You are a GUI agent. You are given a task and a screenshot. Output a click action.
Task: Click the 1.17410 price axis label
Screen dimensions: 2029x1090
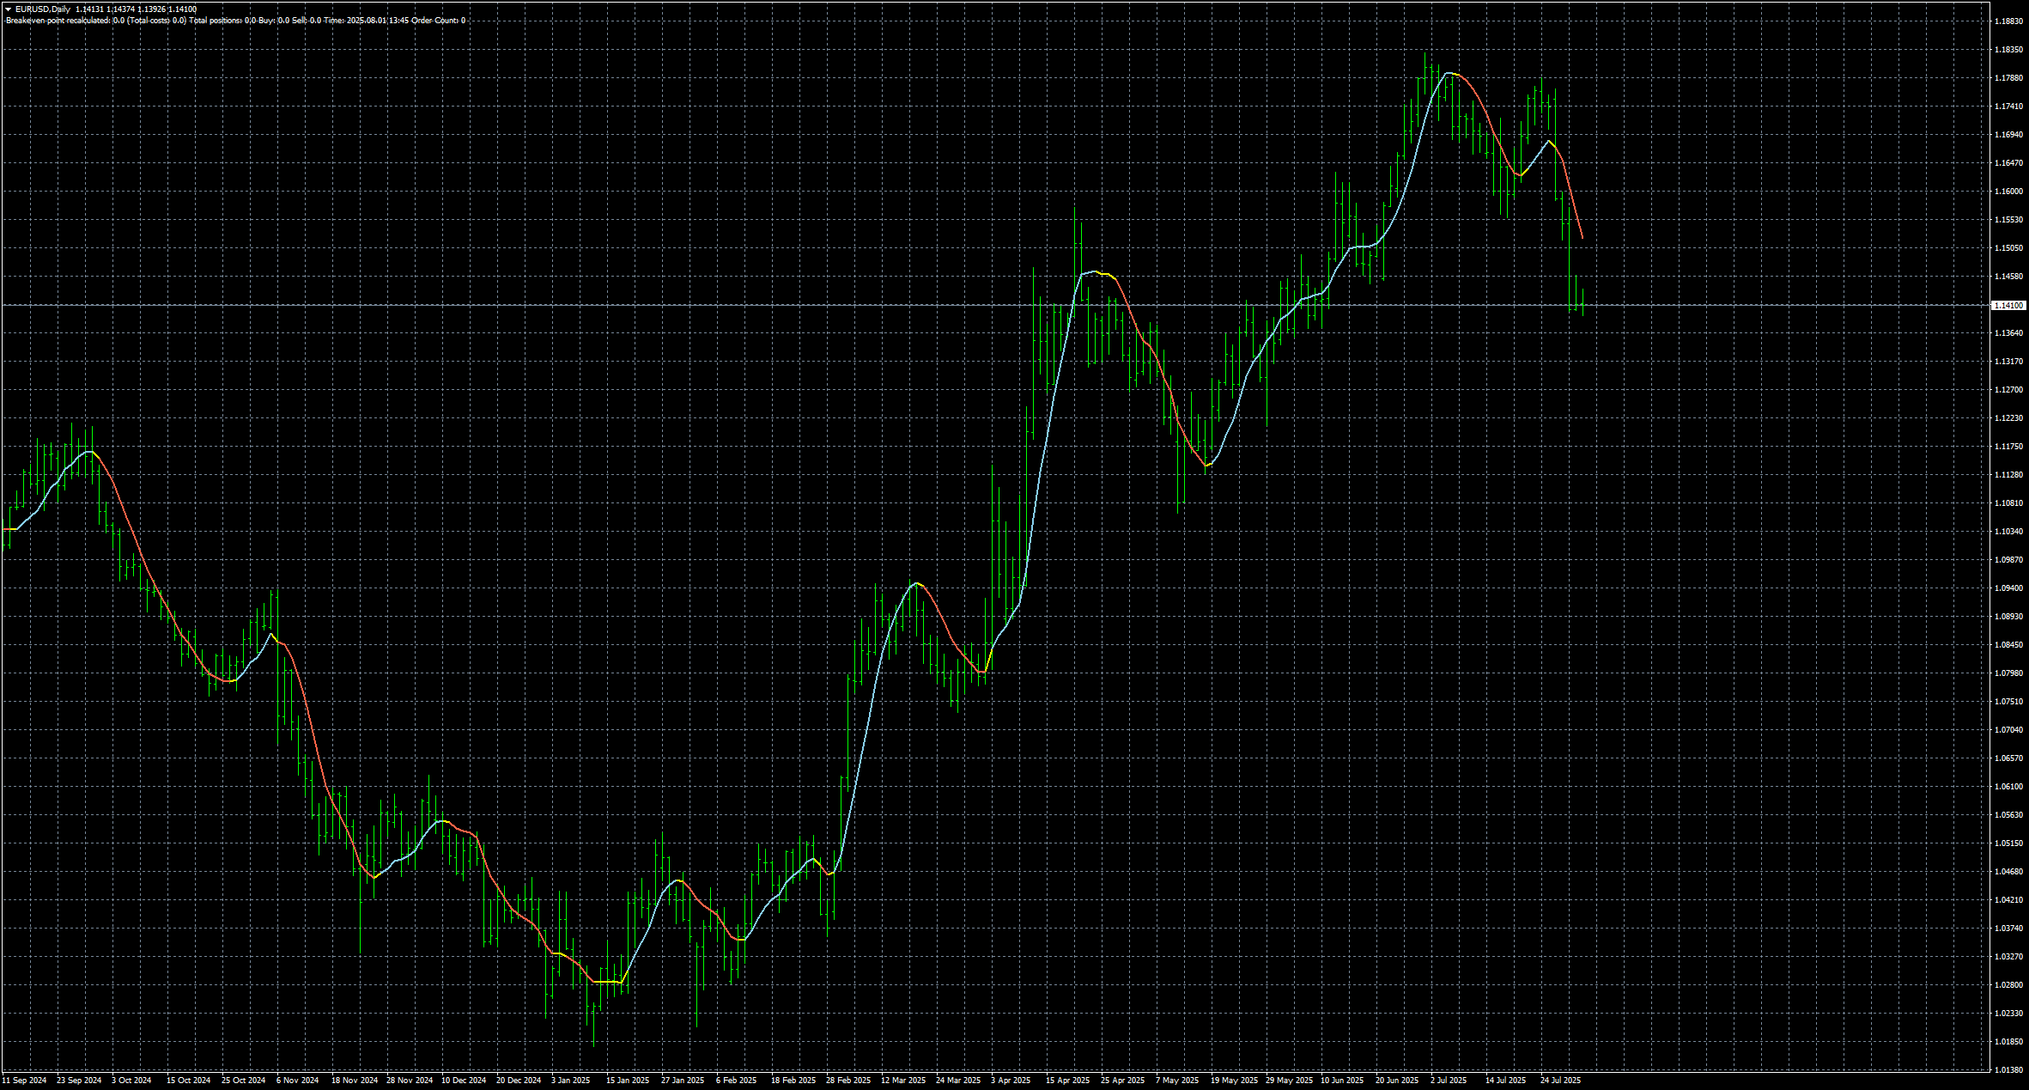(x=2008, y=107)
